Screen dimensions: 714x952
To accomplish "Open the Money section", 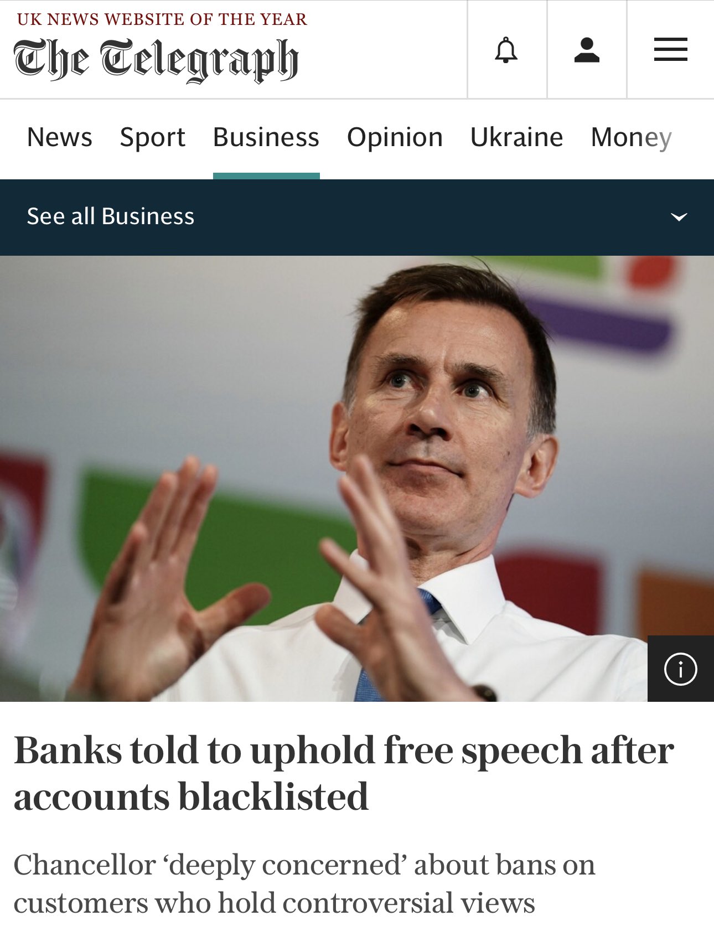I will point(632,137).
